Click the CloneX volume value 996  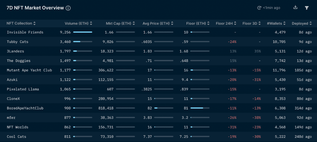coord(67,99)
